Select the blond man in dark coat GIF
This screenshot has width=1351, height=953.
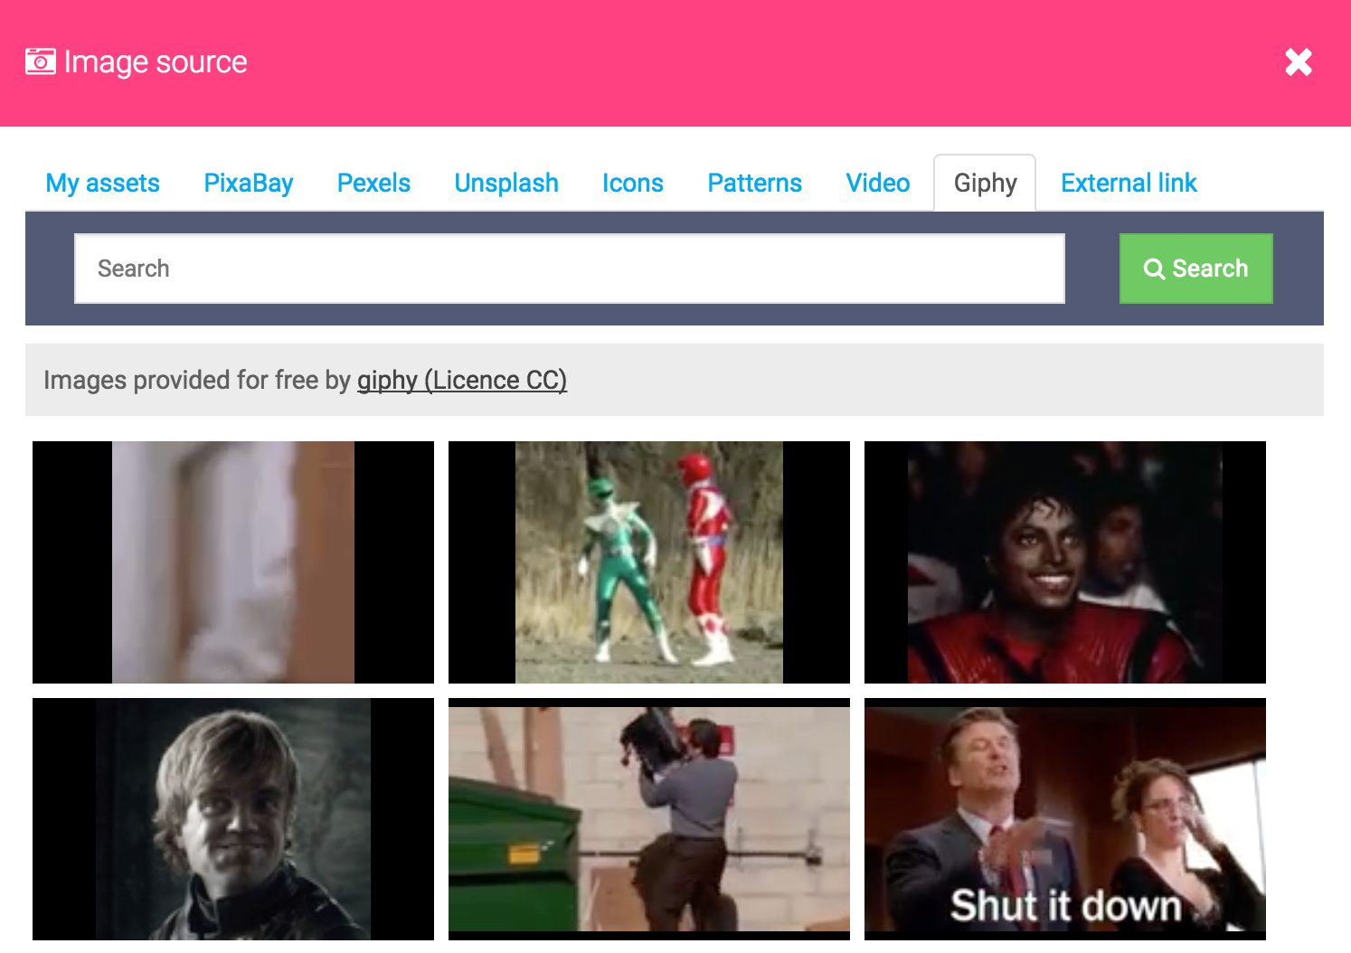[233, 819]
